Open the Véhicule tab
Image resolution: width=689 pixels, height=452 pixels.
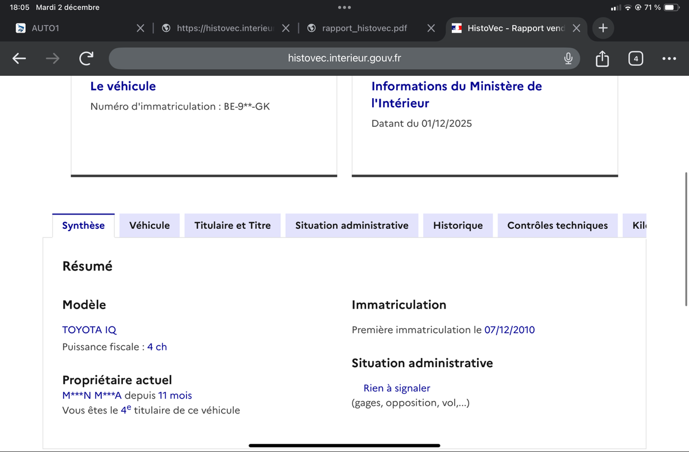pos(149,225)
